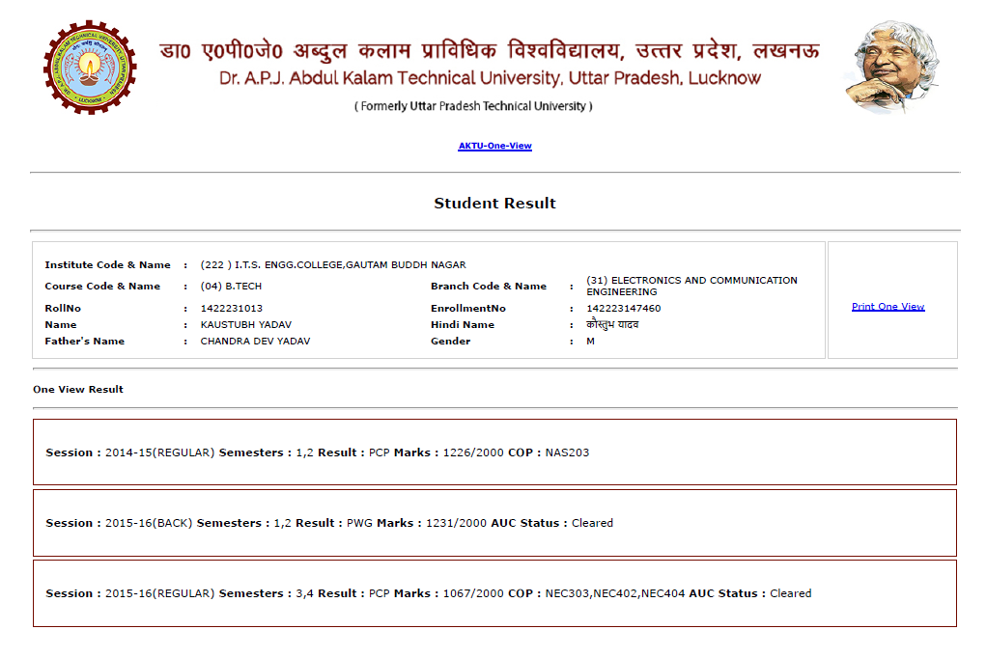Click the Hindi university name title
Viewport: 987px width, 658px height.
tap(490, 50)
